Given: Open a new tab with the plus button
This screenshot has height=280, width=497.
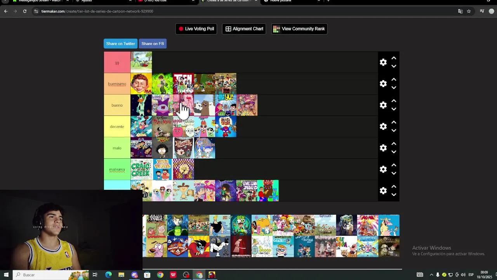Looking at the screenshot, I should (x=328, y=1).
